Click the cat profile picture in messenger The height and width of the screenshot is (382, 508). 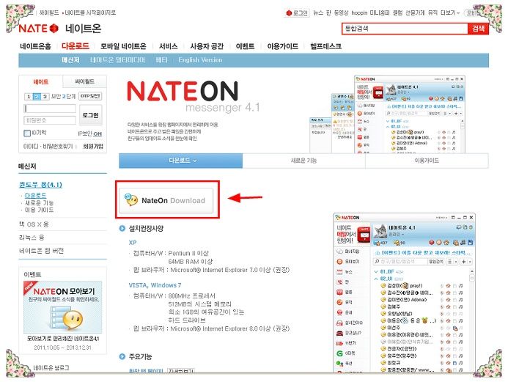pos(380,231)
